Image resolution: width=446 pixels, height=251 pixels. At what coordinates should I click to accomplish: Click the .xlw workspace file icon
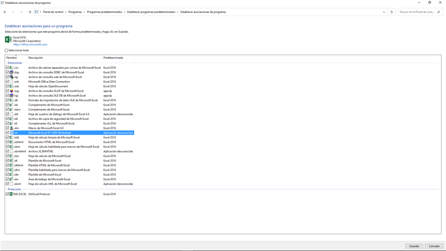click(x=11, y=179)
